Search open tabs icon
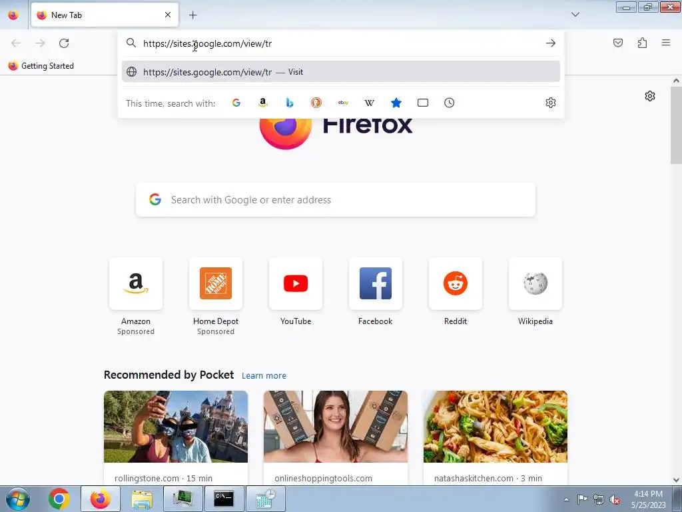The image size is (682, 512). pos(423,103)
